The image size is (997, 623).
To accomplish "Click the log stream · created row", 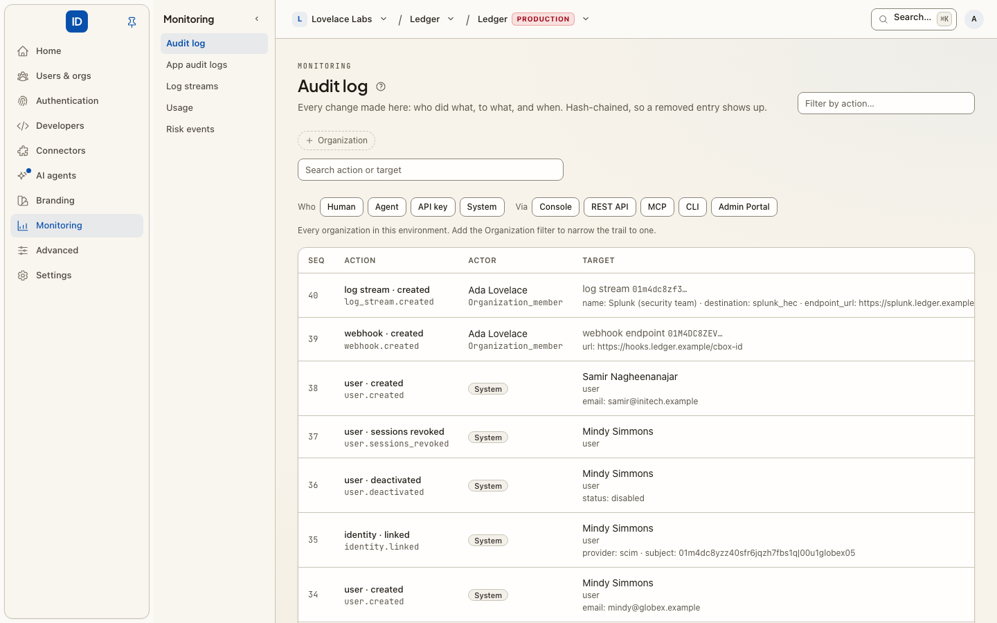I will click(636, 296).
